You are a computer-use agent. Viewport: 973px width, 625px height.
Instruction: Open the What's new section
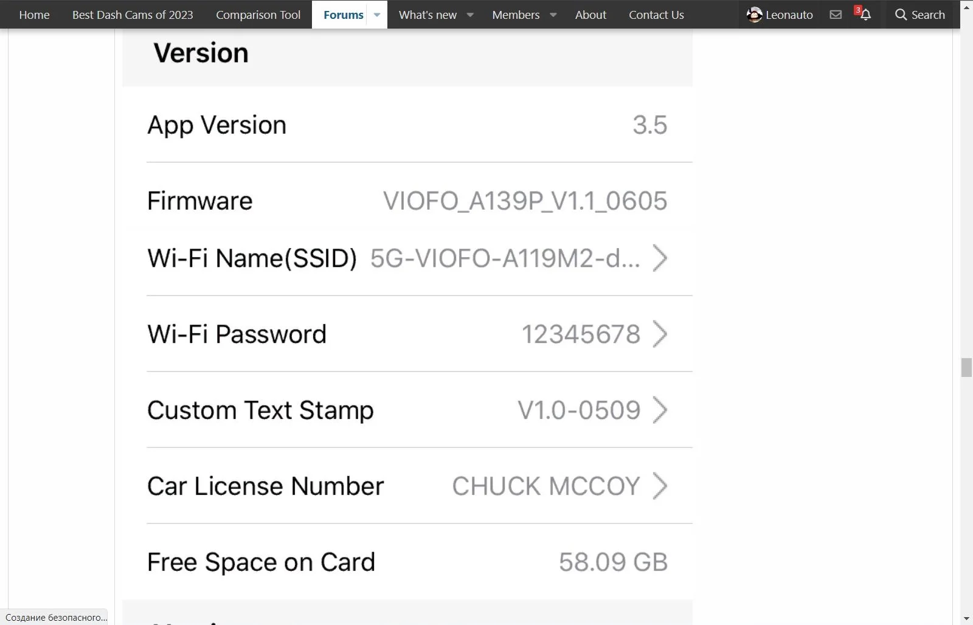pos(428,15)
